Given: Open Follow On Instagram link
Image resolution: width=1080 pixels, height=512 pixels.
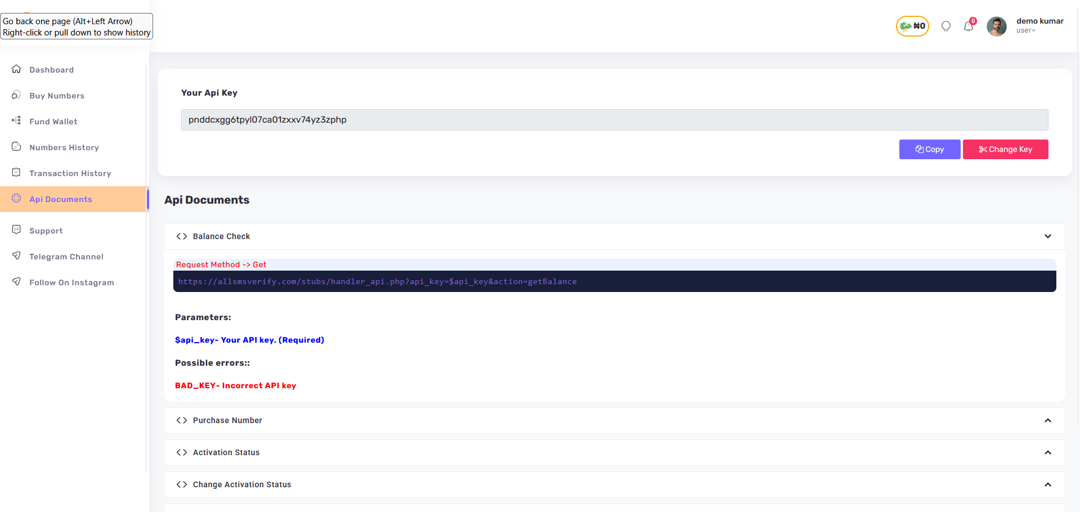Looking at the screenshot, I should (x=73, y=282).
